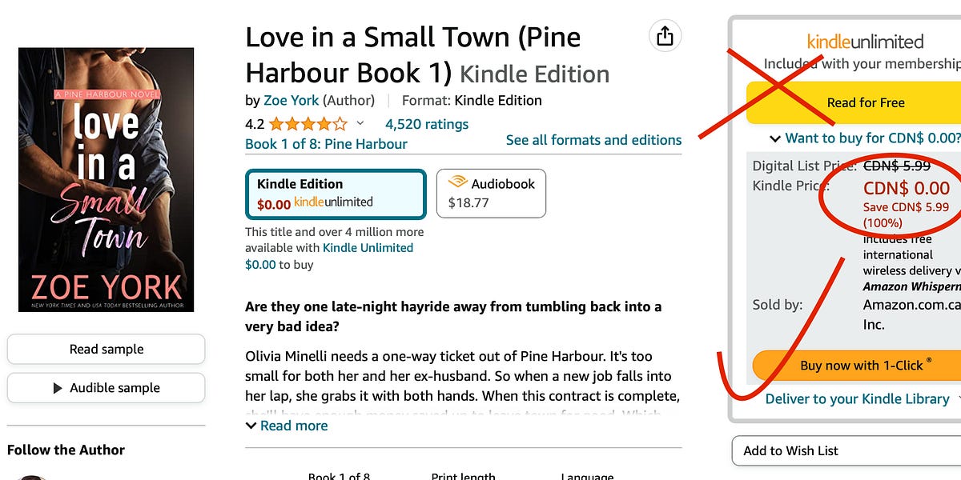Click the Read sample button
The width and height of the screenshot is (961, 480).
pyautogui.click(x=106, y=349)
